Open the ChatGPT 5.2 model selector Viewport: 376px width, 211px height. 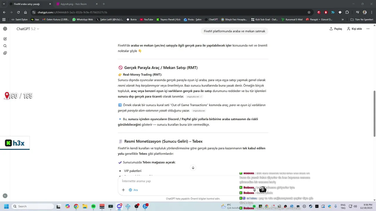28,29
